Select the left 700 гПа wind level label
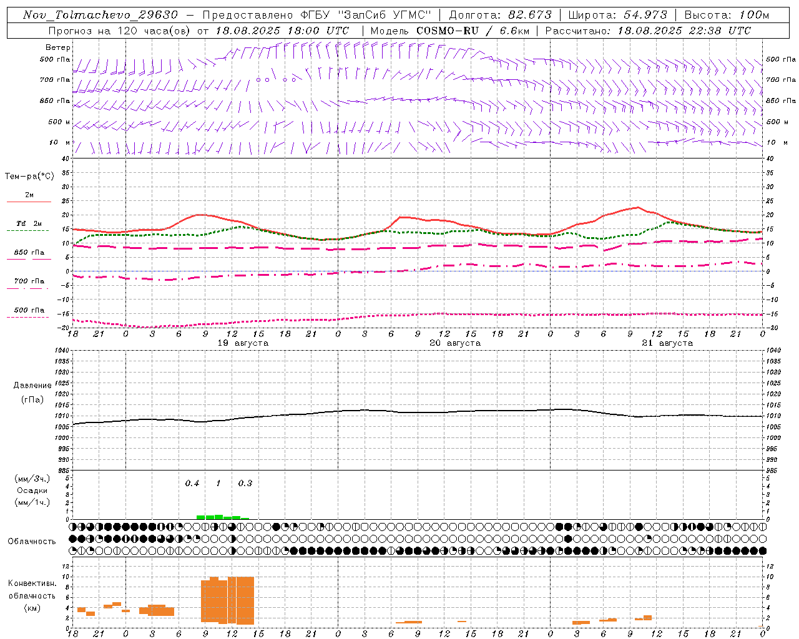The height and width of the screenshot is (639, 799). coord(56,80)
